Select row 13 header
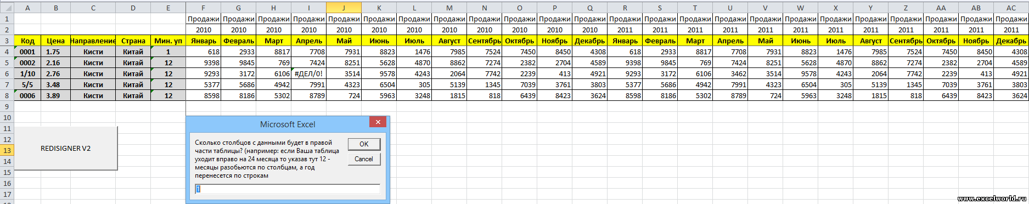1029x204 pixels. click(x=7, y=150)
